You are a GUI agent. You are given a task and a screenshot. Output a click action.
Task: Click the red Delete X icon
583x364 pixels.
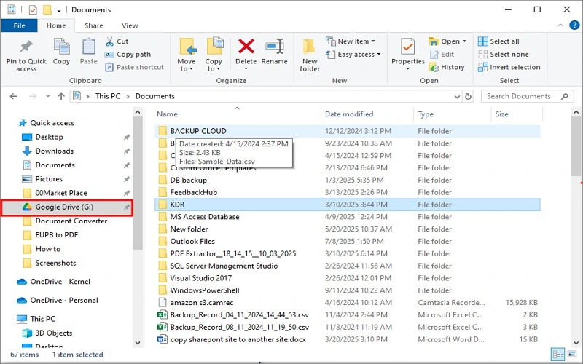[x=246, y=47]
